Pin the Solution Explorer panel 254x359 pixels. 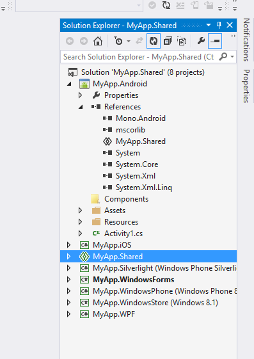219,25
